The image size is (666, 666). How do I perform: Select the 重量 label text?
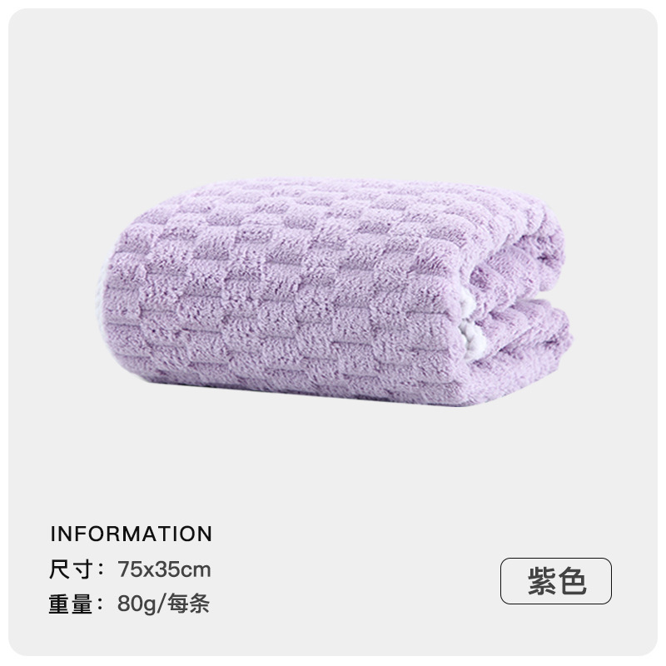[71, 604]
